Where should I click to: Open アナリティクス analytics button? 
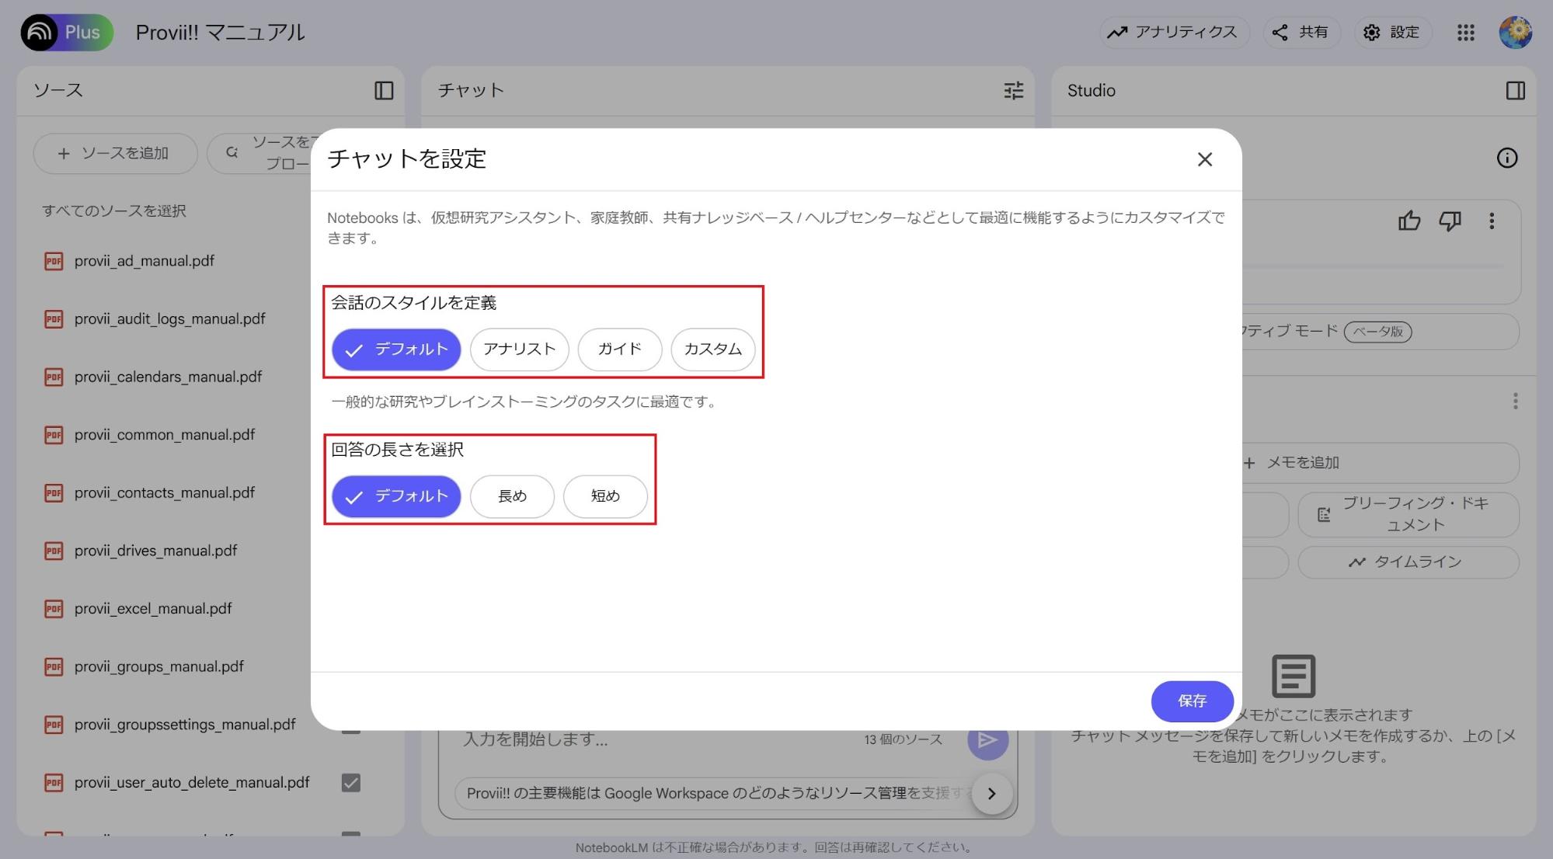click(x=1173, y=33)
